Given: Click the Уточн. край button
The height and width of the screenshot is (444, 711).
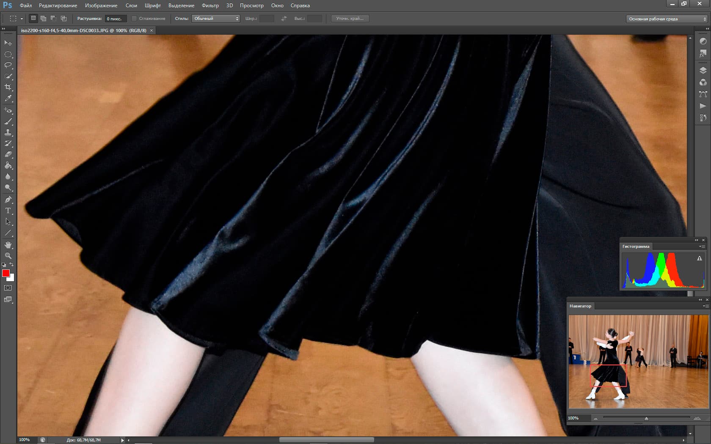Looking at the screenshot, I should click(x=350, y=19).
